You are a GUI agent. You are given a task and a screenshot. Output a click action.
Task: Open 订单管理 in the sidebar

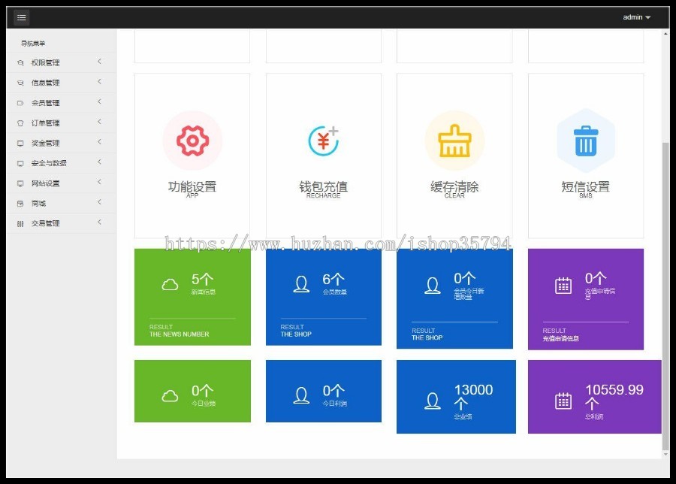pos(61,123)
